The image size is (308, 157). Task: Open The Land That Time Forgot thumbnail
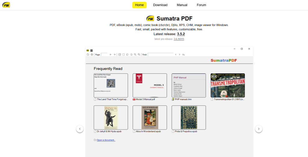tap(111, 86)
